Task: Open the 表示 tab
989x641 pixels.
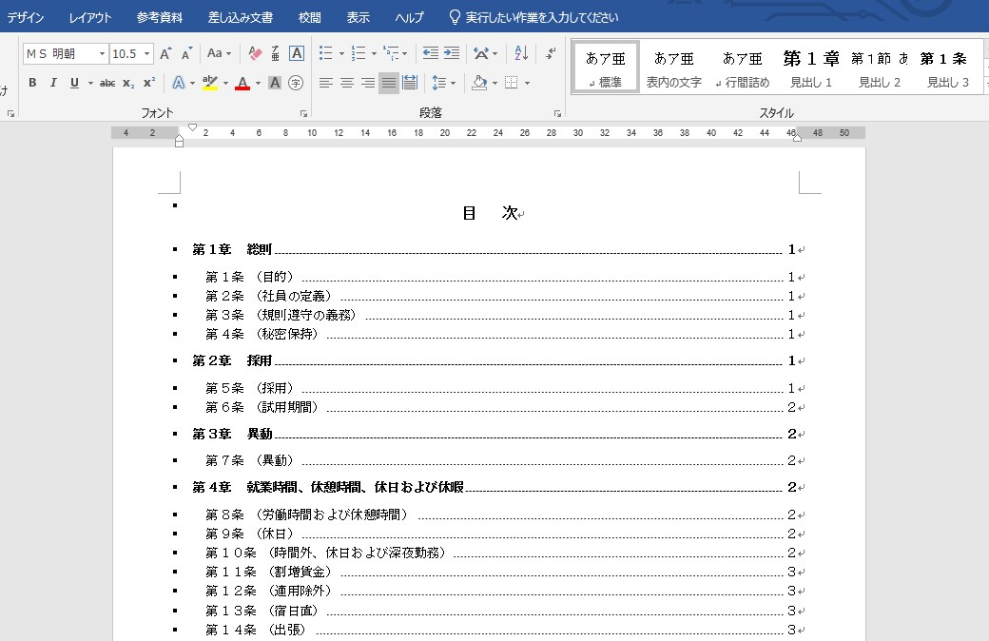Action: (359, 17)
